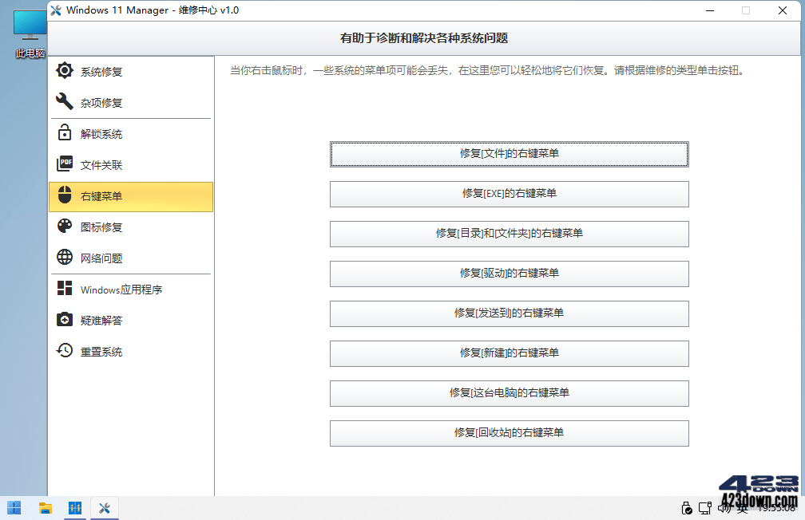This screenshot has width=805, height=520.
Task: Open 杂项修复 via the wrench icon
Action: tap(64, 102)
